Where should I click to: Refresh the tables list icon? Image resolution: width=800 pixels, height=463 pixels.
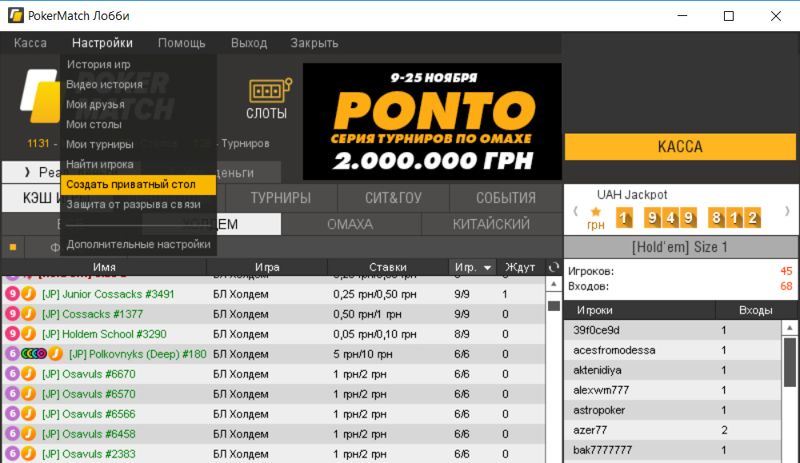click(554, 266)
